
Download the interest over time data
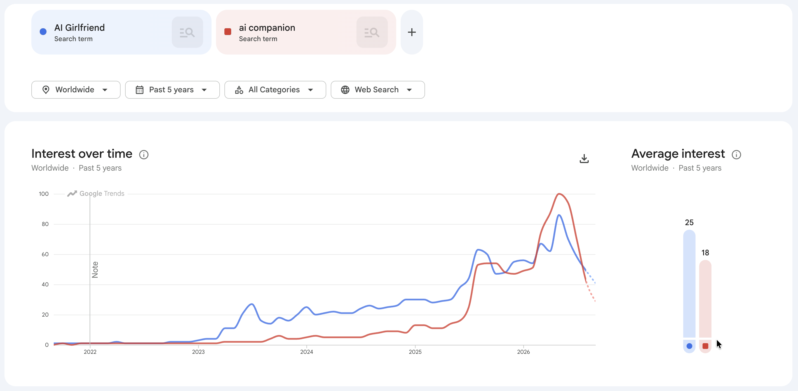pyautogui.click(x=584, y=159)
